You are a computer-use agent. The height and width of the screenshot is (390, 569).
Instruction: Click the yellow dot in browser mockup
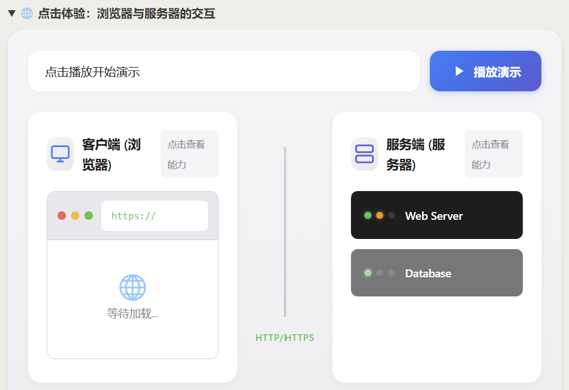pos(75,216)
